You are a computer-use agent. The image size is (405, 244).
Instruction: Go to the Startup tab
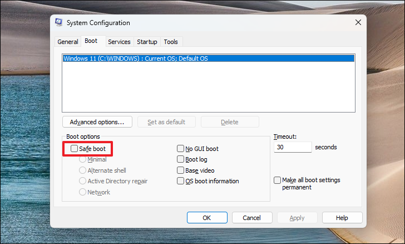point(147,42)
